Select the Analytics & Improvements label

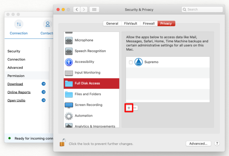pos(95,126)
